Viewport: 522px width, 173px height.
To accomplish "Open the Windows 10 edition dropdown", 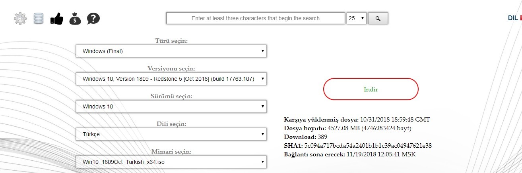I will point(171,106).
